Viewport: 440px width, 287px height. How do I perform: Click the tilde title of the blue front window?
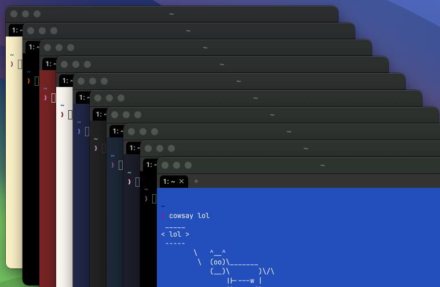322,165
